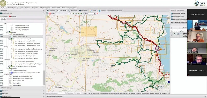Click the blue plus overview-map button
Viewport: 207px width, 98px height.
[169, 82]
